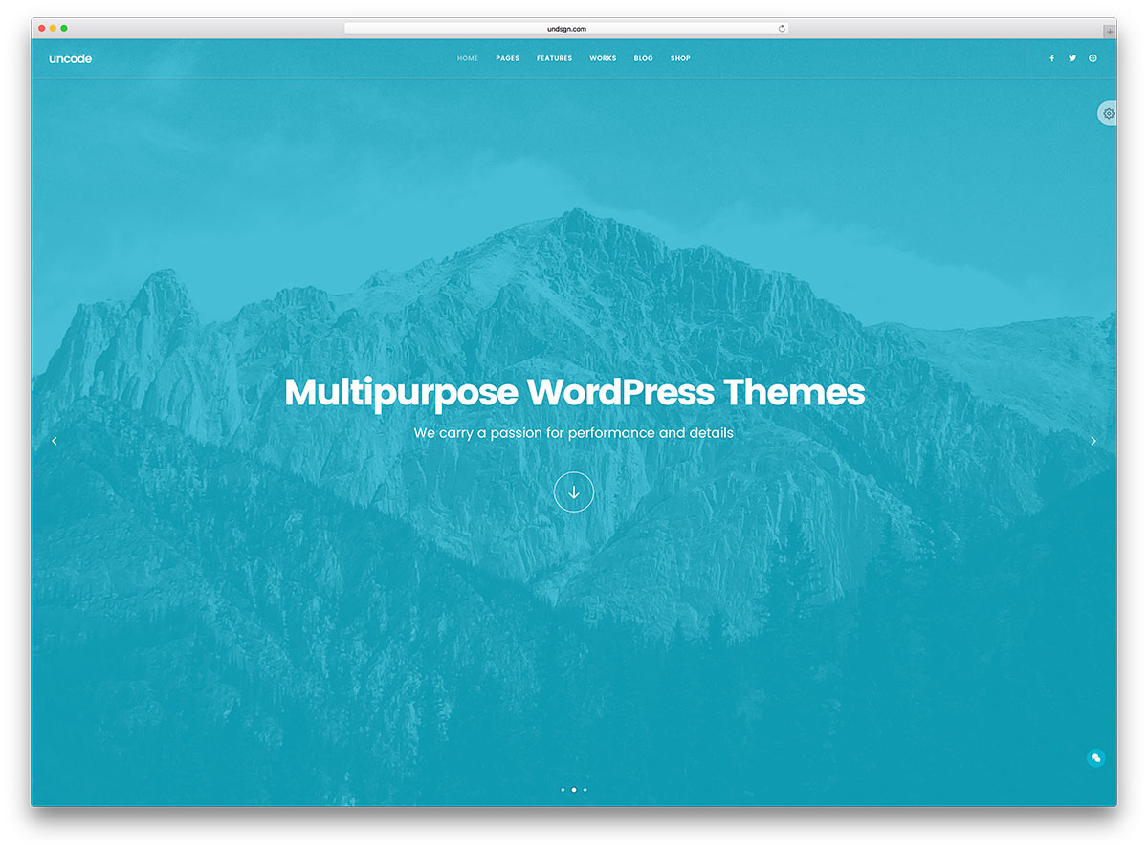The image size is (1148, 851).
Task: Open the Facebook social icon
Action: click(x=1051, y=58)
